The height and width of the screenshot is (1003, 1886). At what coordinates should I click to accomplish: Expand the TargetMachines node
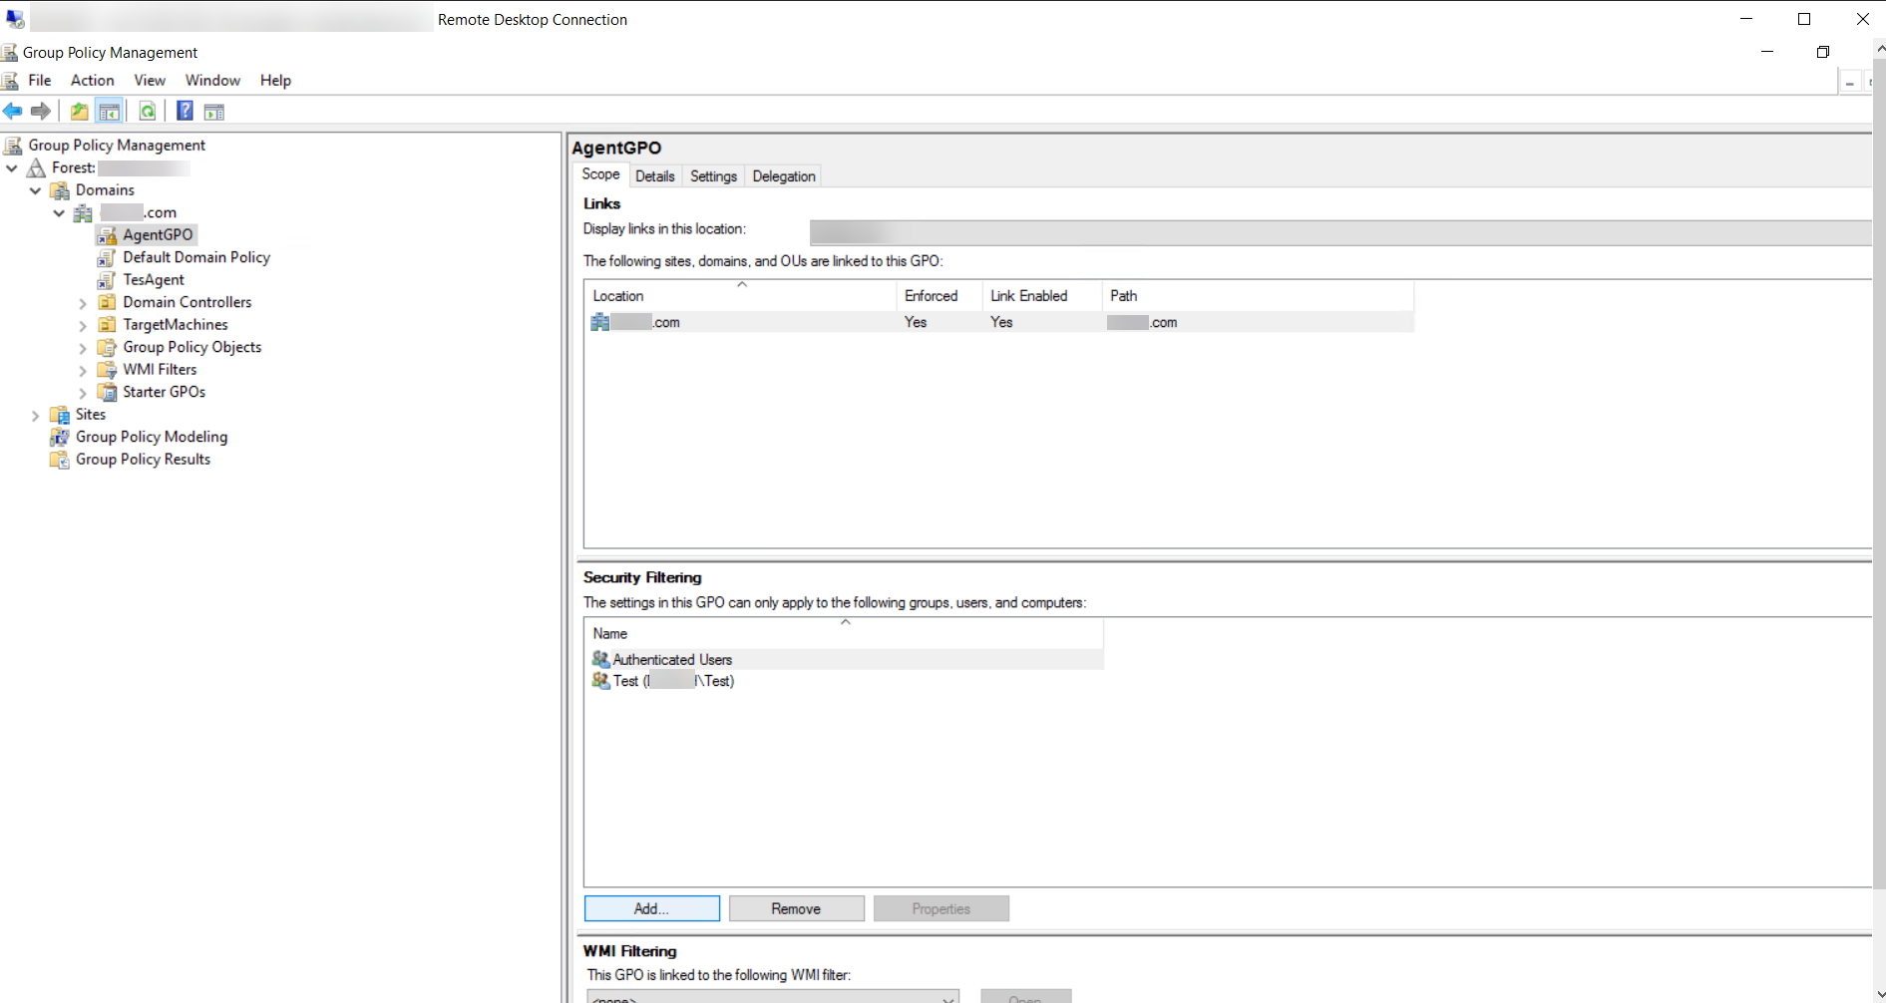click(x=83, y=325)
